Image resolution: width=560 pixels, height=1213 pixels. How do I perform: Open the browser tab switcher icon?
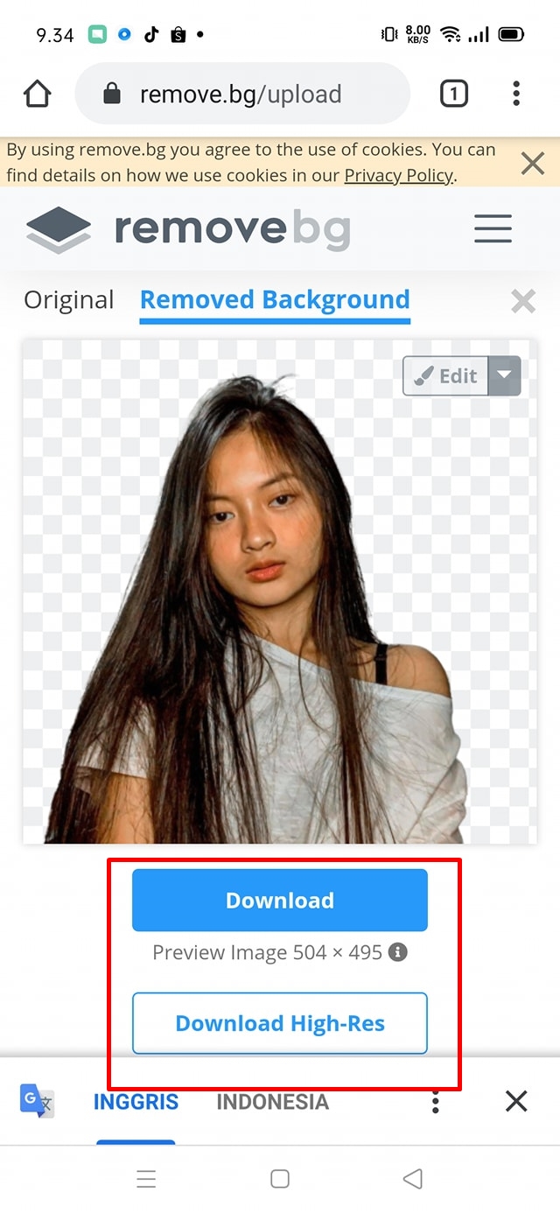(453, 94)
